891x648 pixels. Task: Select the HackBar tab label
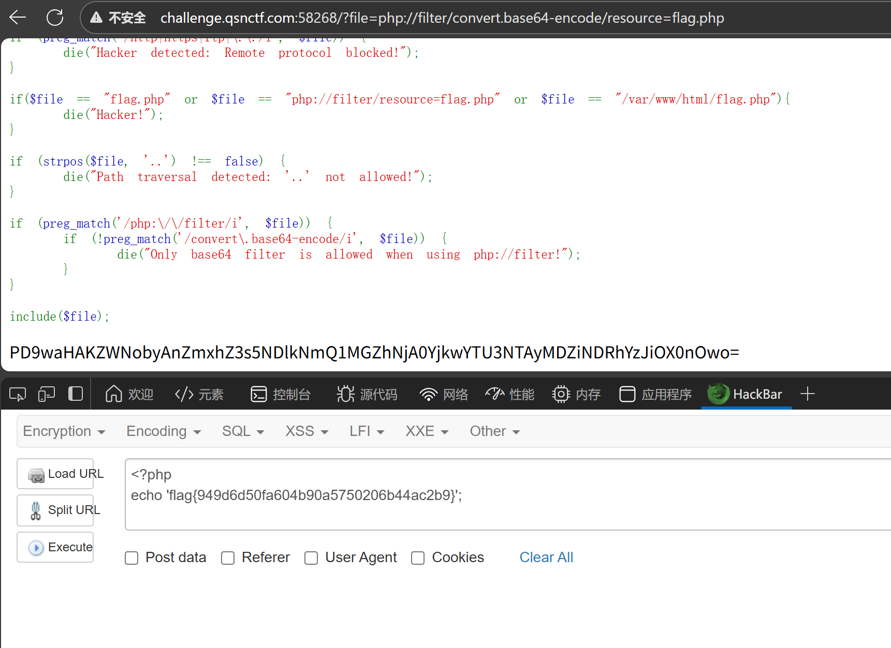pyautogui.click(x=757, y=395)
